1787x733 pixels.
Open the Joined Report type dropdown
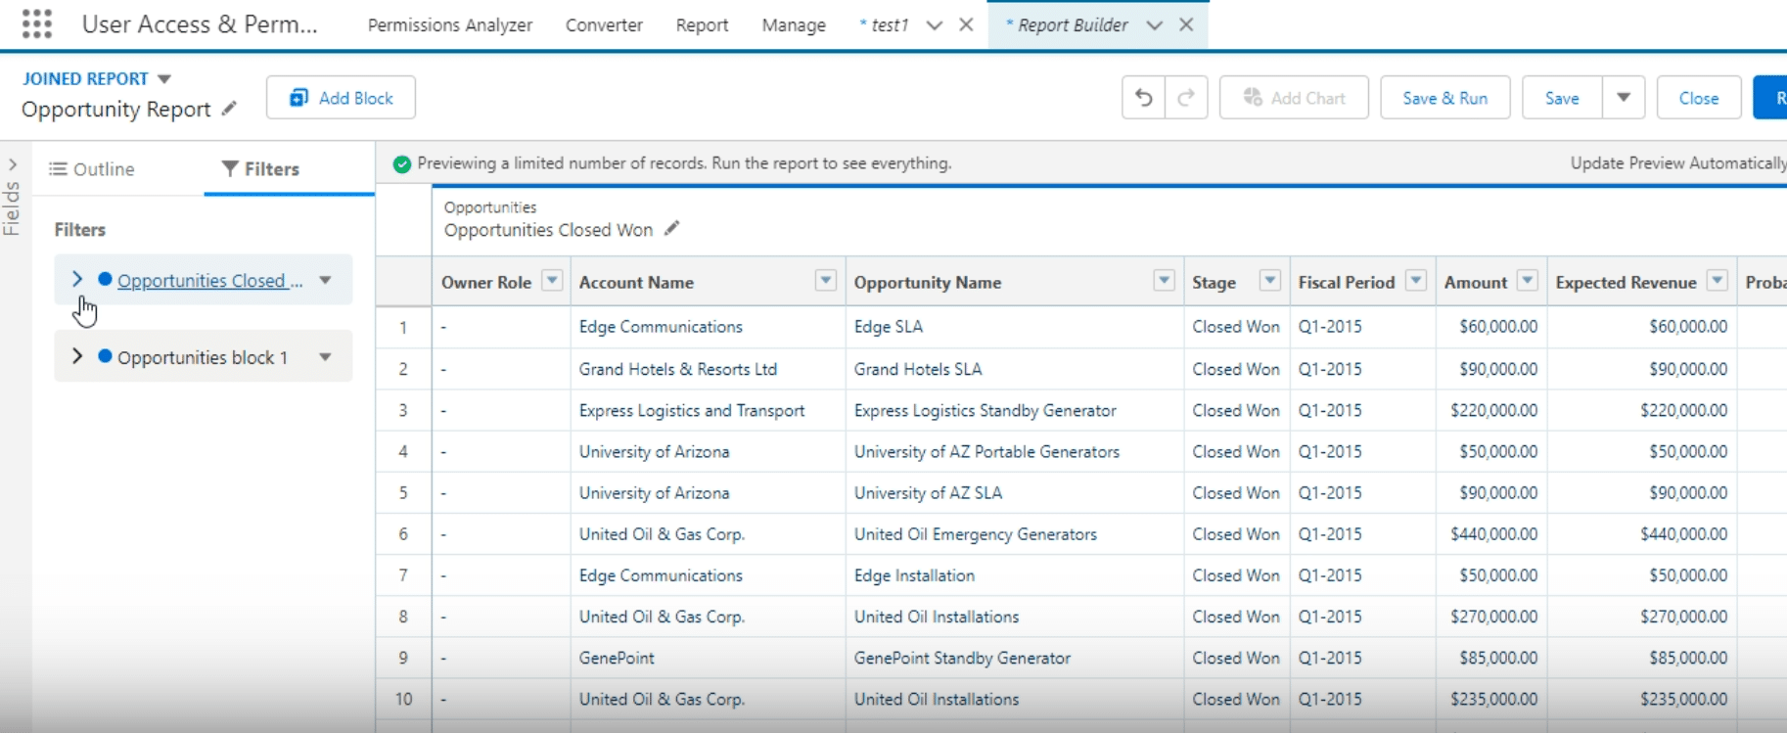tap(164, 78)
